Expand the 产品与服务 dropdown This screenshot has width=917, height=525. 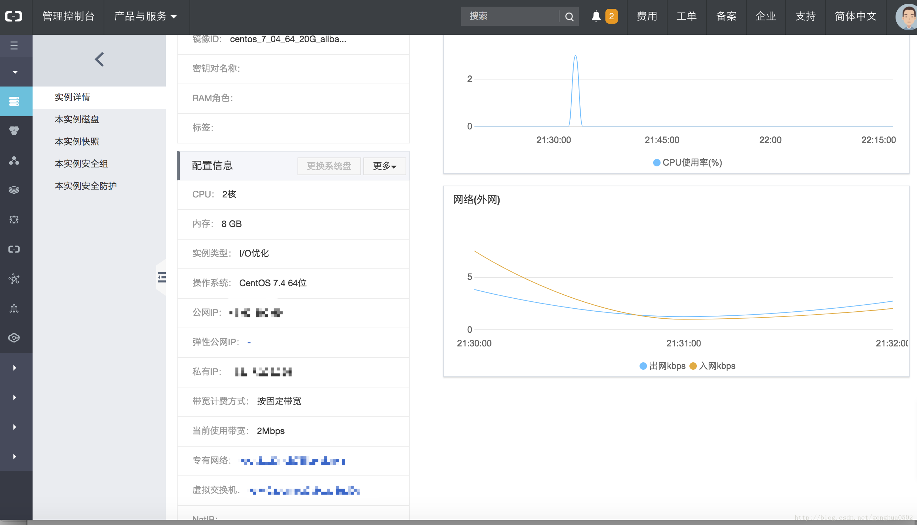145,16
